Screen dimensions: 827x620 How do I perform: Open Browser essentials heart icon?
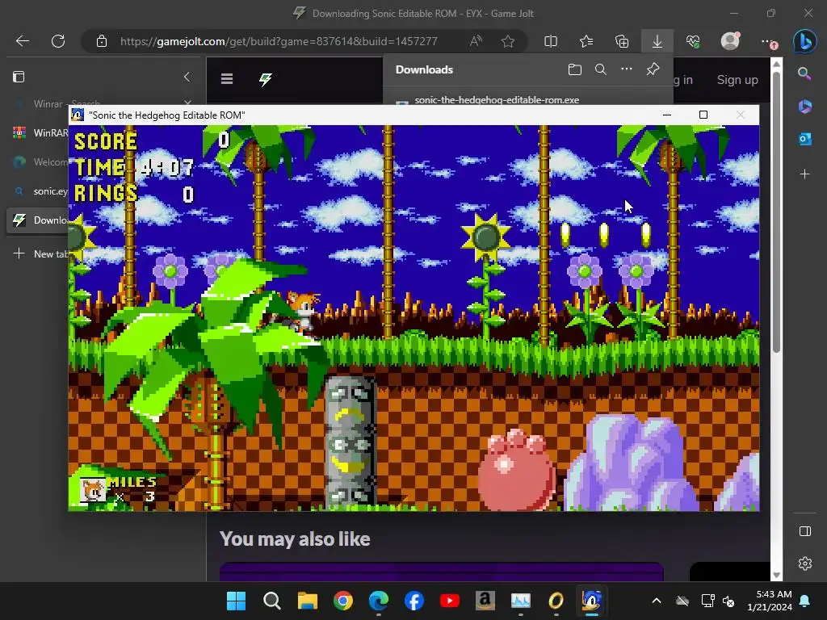693,41
